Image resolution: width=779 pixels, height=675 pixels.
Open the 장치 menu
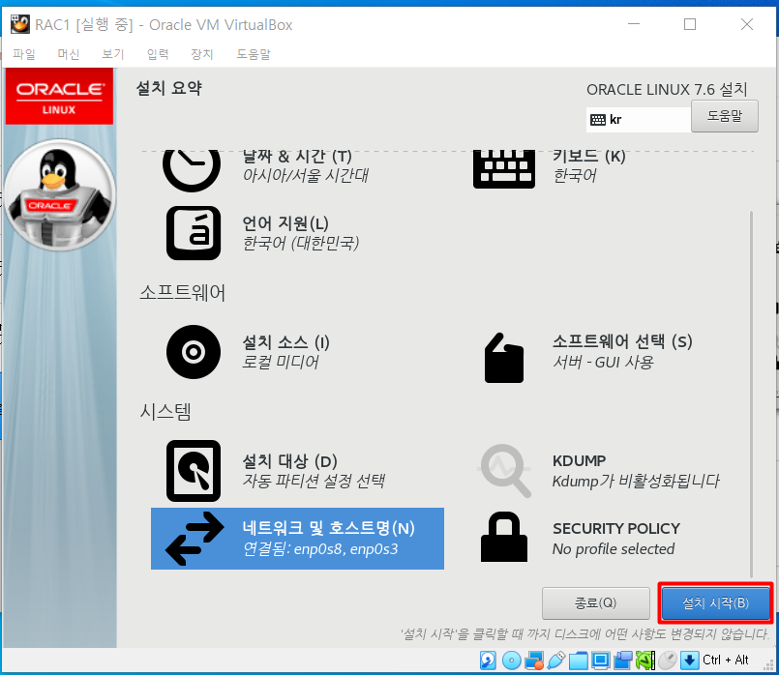point(201,53)
